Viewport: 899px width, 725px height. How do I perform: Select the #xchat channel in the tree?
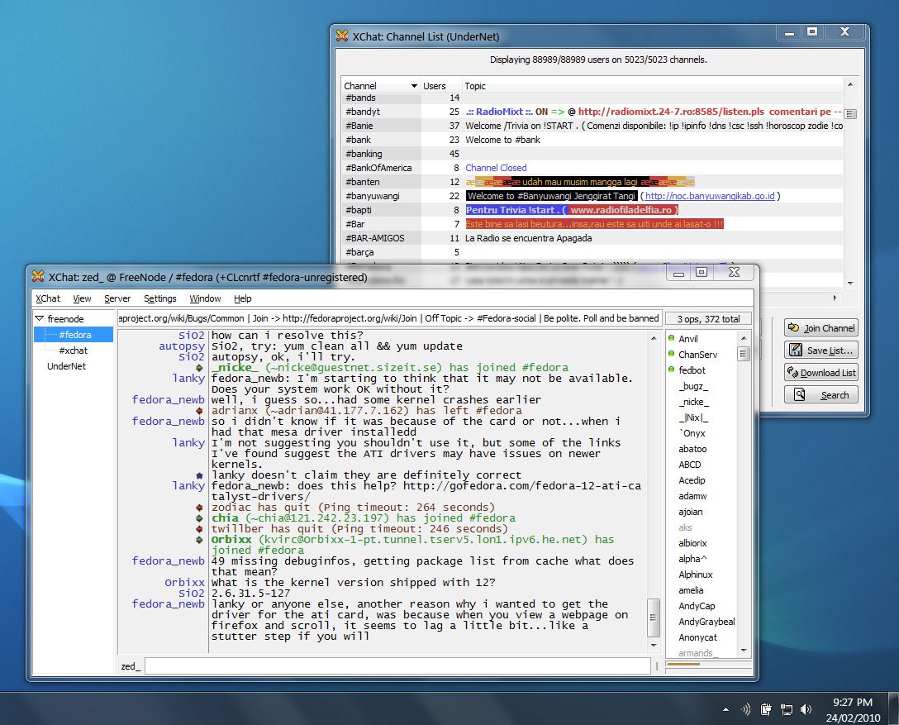coord(75,351)
